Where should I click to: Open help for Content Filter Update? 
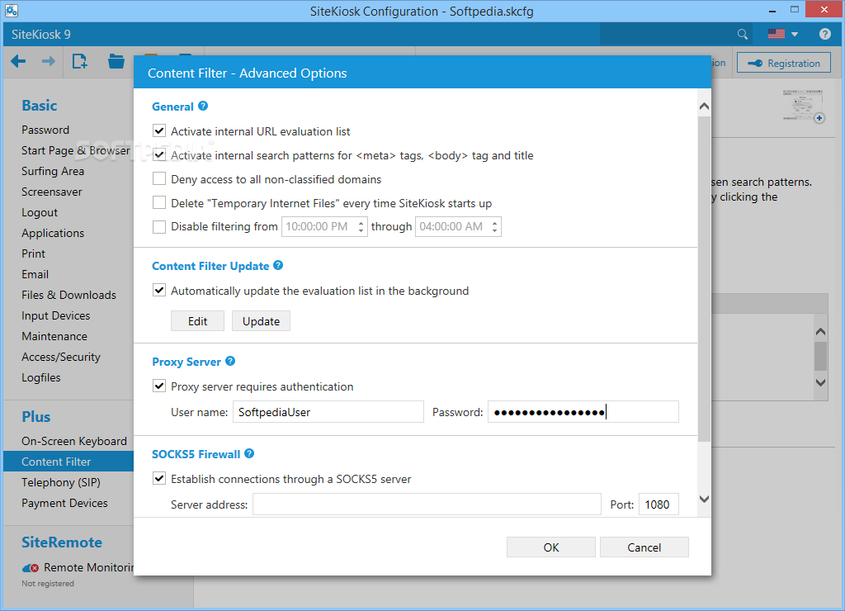click(x=278, y=265)
